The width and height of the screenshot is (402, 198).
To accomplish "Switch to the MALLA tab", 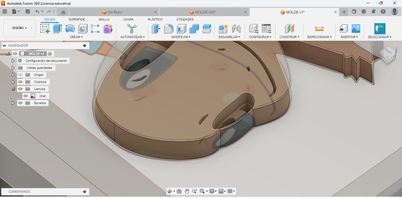I will (104, 19).
